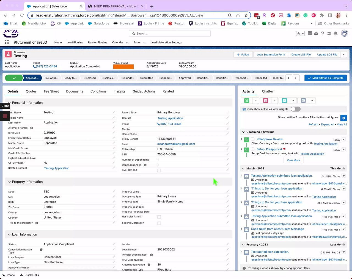The image size is (352, 279).
Task: Click the green New Task icon
Action: (247, 101)
